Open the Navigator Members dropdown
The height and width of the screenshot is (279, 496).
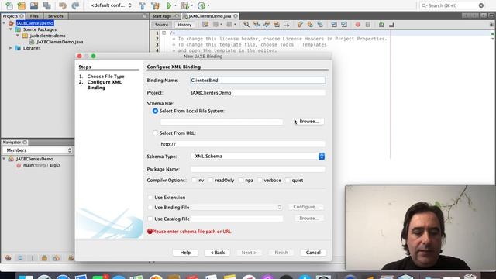37,150
